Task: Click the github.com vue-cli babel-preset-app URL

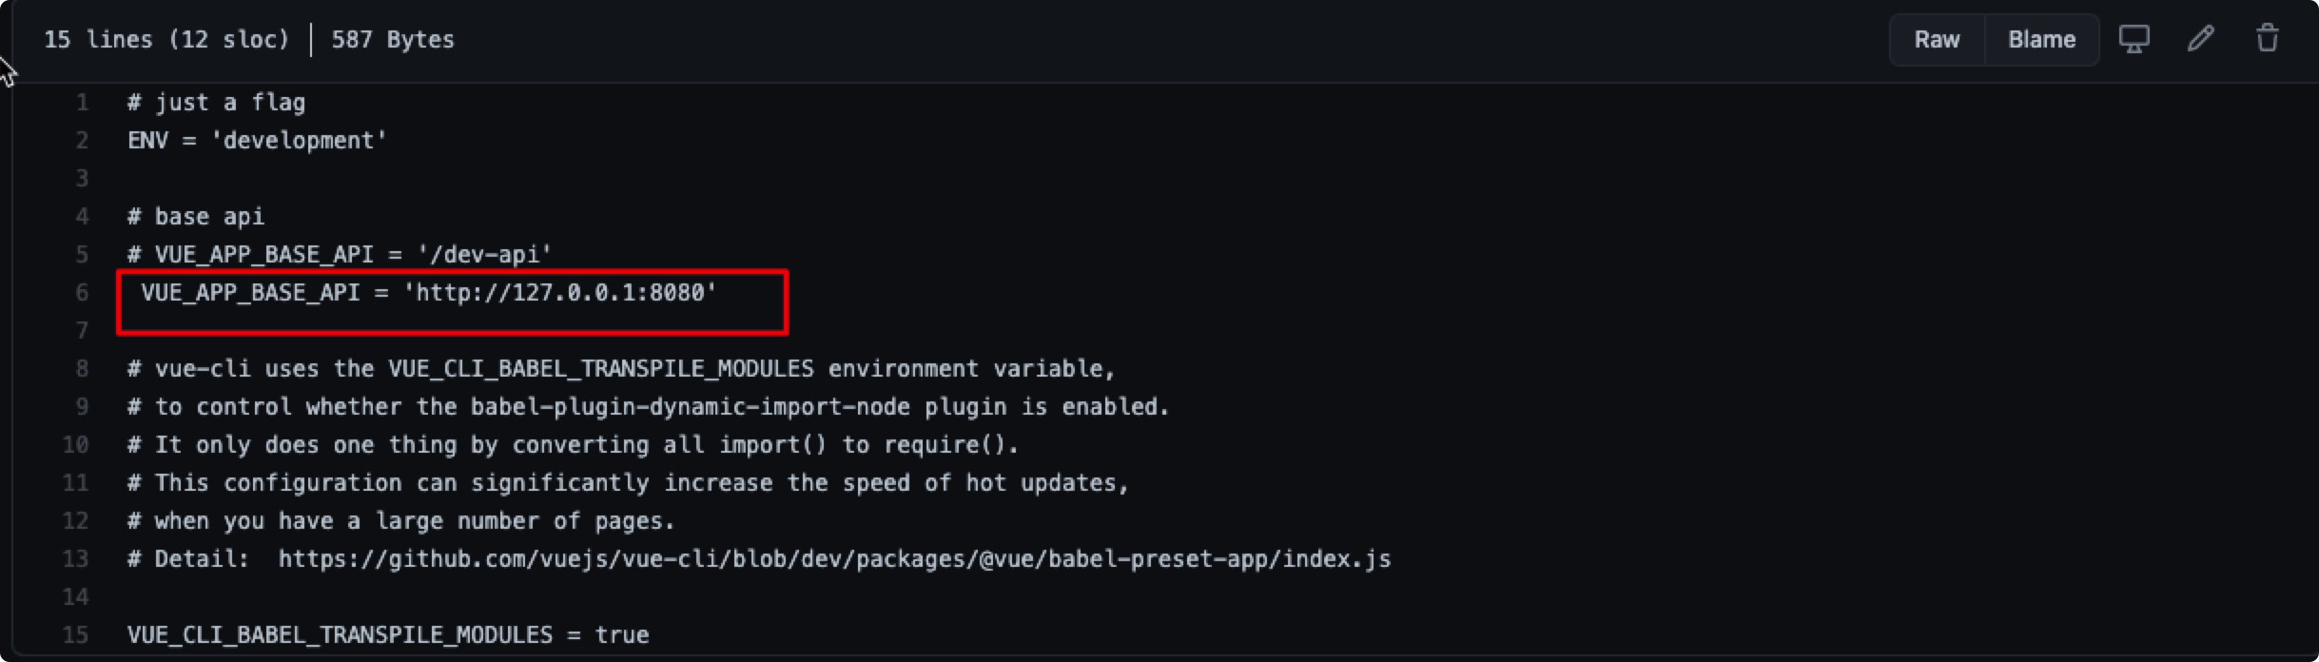Action: 834,559
